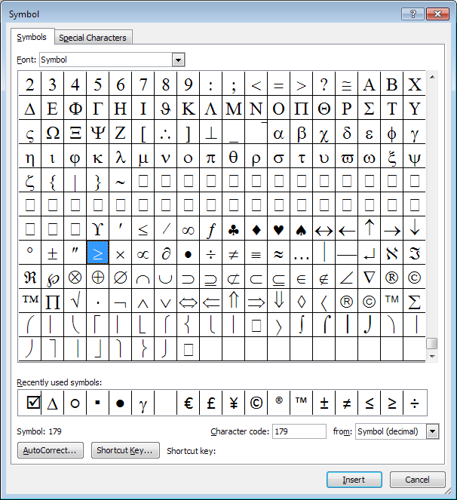
Task: Select the integral symbol
Action: pos(302,324)
